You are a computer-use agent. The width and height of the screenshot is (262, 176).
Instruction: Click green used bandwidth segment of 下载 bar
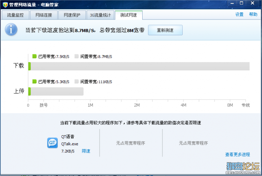point(30,66)
